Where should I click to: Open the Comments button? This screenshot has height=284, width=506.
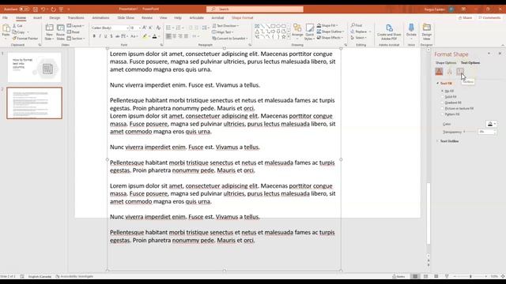[x=489, y=17]
